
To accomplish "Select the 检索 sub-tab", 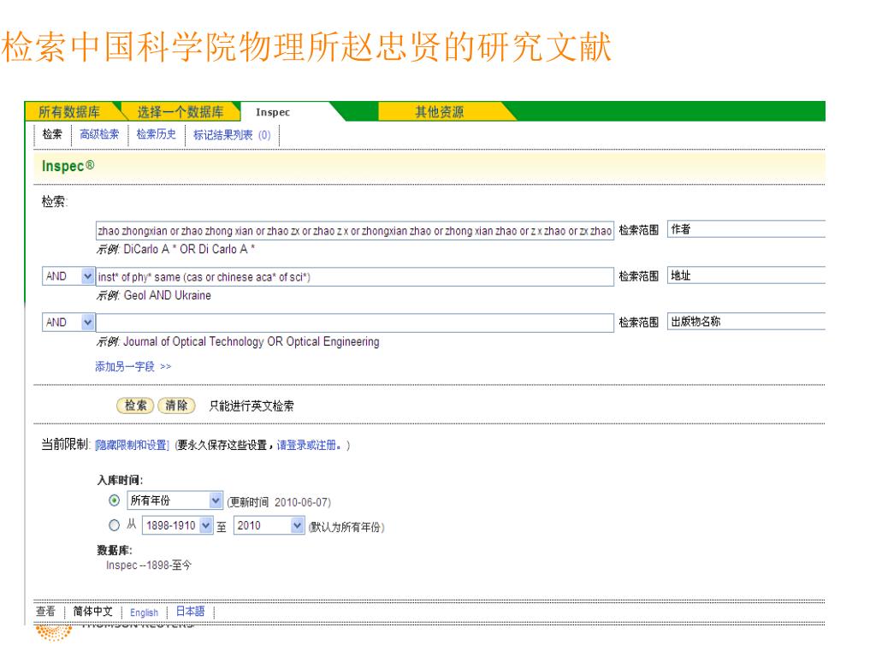I will pyautogui.click(x=52, y=134).
